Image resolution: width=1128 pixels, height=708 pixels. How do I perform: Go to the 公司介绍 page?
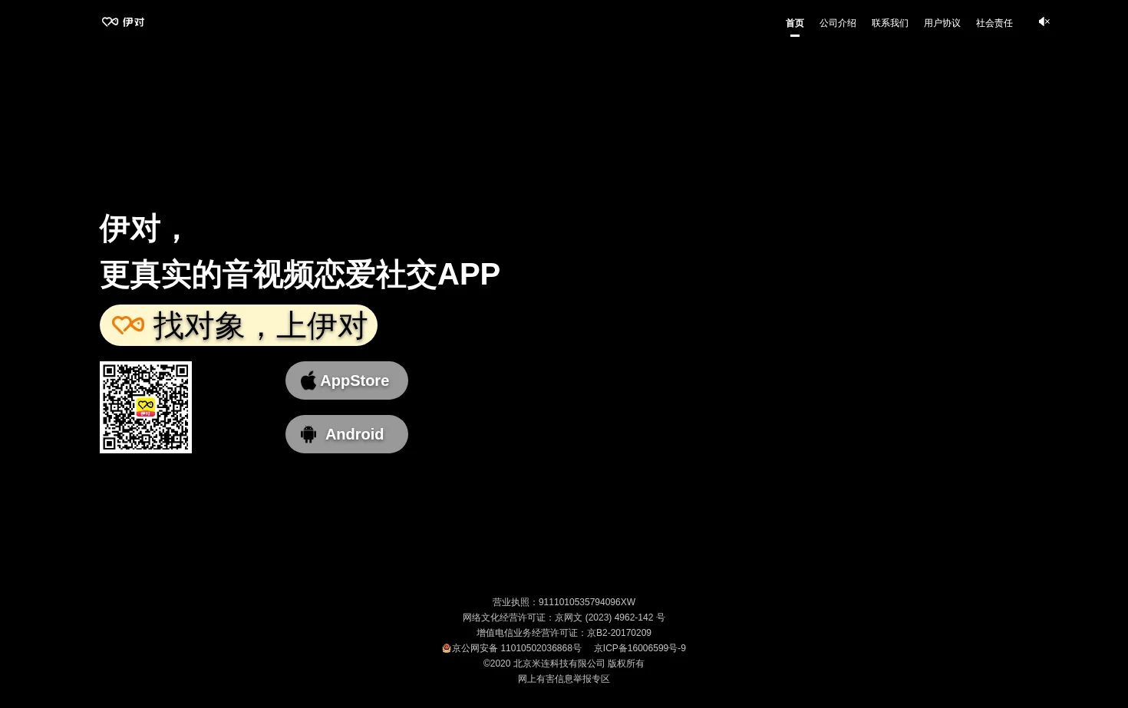click(x=838, y=23)
